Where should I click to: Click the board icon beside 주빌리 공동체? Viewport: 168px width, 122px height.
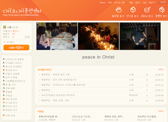click(x=4, y=73)
